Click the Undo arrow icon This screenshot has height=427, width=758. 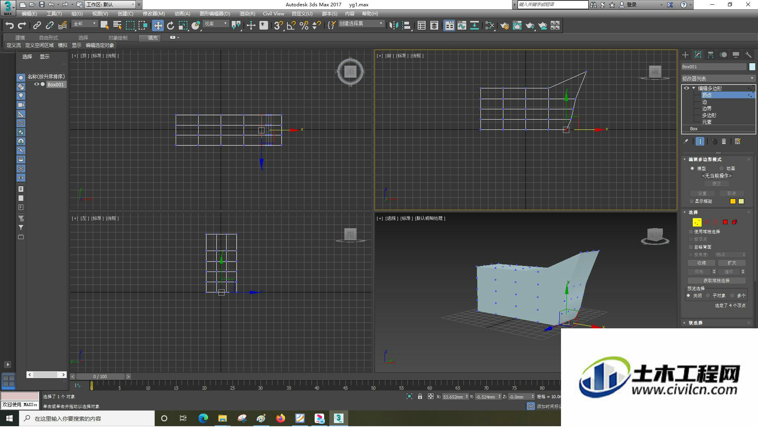point(9,26)
